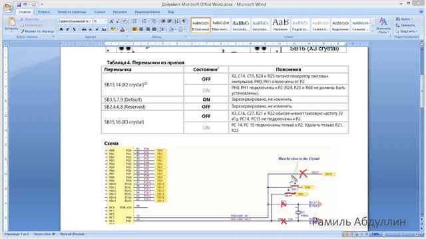Click the tab selector at ruler corner

click(x=5, y=44)
